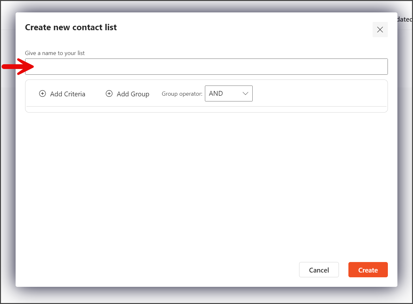Image resolution: width=413 pixels, height=304 pixels.
Task: Click the list name input field
Action: (x=206, y=66)
